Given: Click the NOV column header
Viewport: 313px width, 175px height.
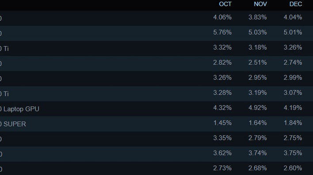Looking at the screenshot, I should [260, 4].
